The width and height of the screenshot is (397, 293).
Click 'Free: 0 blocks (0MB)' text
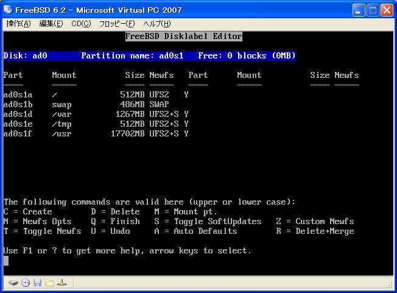click(x=247, y=55)
